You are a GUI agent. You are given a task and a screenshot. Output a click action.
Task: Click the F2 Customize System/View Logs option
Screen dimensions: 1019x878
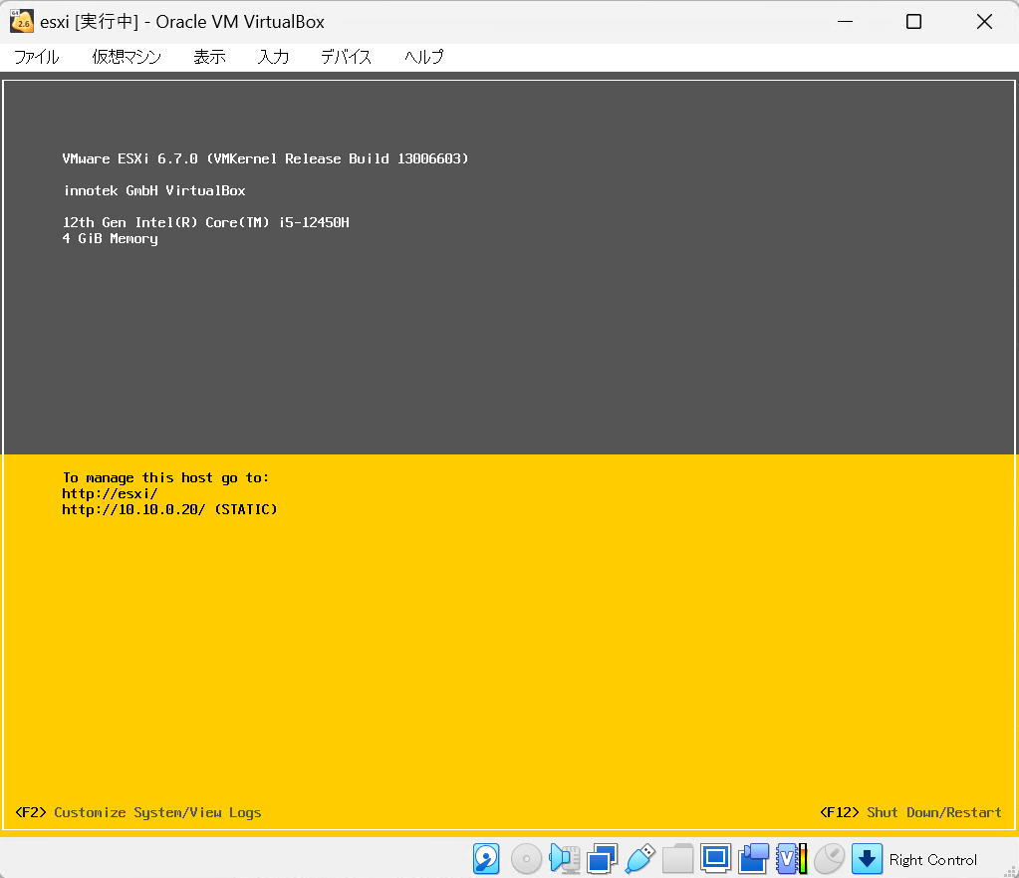(x=137, y=813)
